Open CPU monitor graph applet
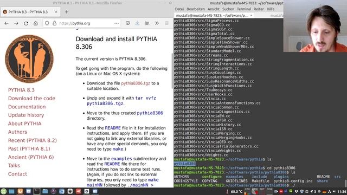This screenshot has width=347, height=195. 247,191
